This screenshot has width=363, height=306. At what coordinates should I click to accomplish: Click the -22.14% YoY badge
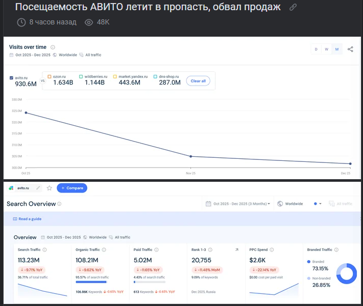coord(264,270)
